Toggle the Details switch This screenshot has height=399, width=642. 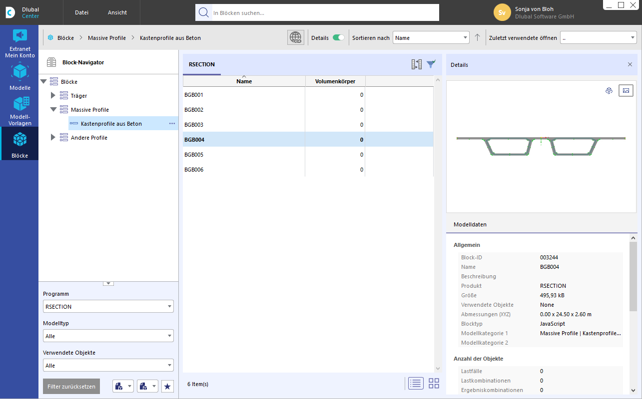339,37
